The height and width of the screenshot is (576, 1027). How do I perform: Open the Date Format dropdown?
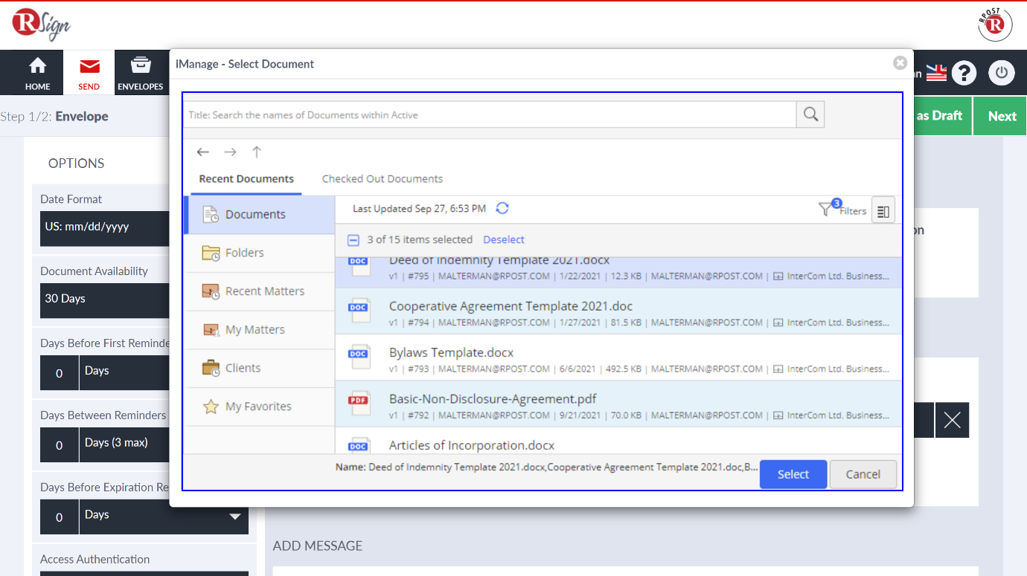[x=104, y=227]
